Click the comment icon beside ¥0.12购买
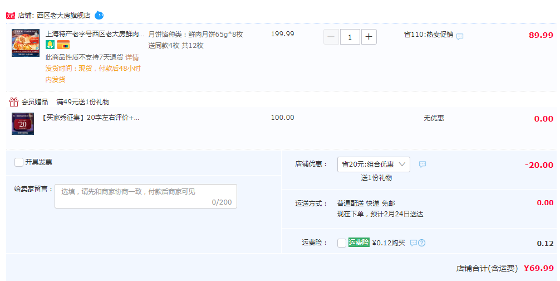The image size is (560, 281). [x=413, y=243]
